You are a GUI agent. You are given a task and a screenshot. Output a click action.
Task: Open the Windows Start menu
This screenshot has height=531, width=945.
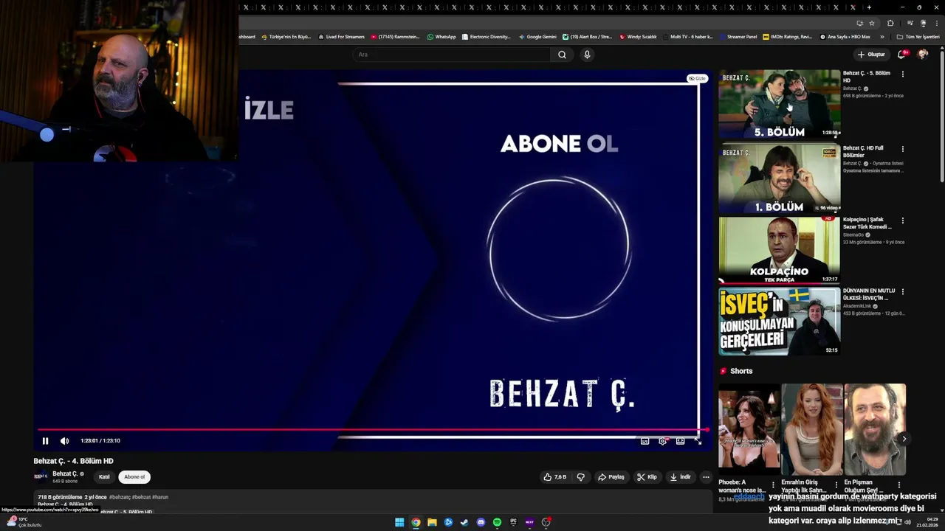coord(399,522)
